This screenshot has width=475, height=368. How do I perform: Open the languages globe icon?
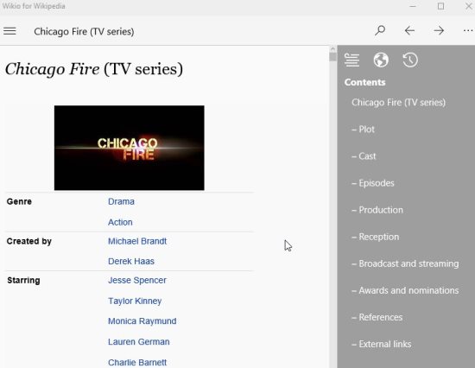coord(381,60)
